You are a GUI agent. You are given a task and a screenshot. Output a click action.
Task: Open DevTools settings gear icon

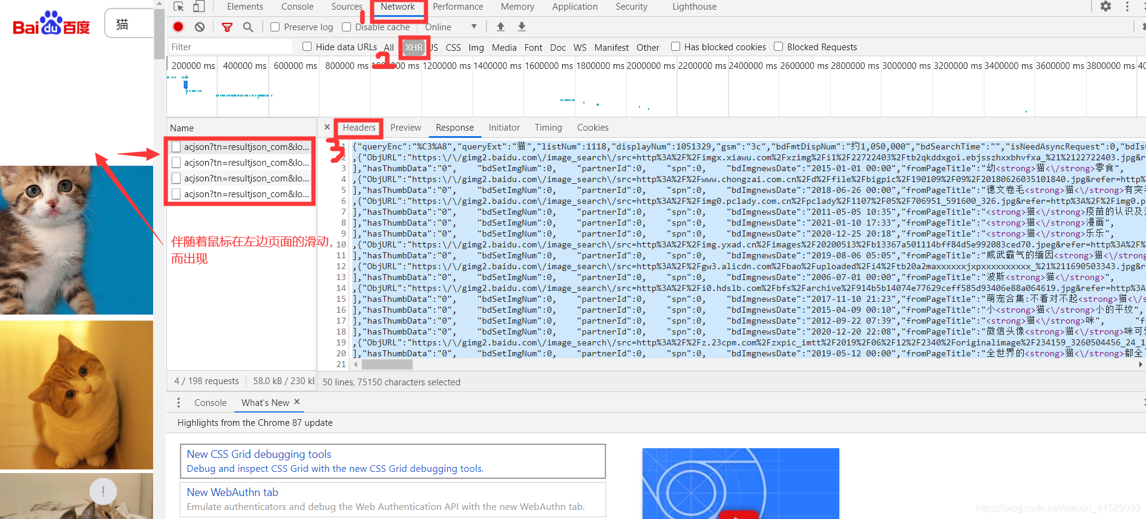point(1105,7)
